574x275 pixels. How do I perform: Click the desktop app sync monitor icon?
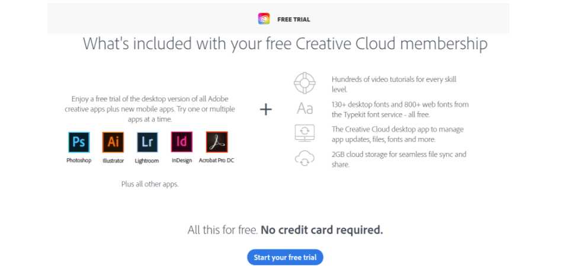click(304, 133)
